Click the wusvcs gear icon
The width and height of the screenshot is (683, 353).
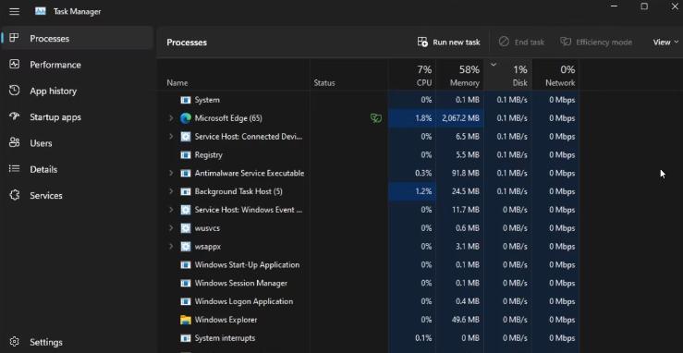coord(186,228)
